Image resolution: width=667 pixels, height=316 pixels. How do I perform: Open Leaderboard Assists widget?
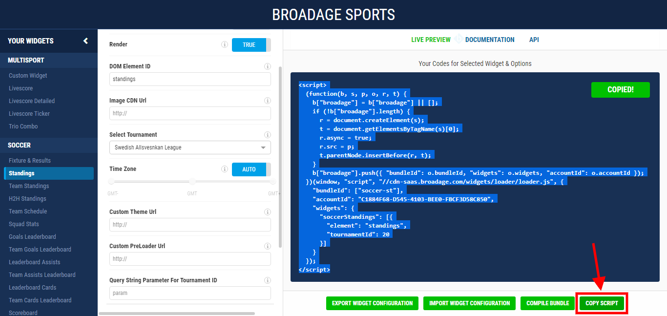[35, 262]
